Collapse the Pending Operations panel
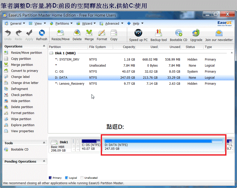The height and width of the screenshot is (188, 237). tap(44, 161)
